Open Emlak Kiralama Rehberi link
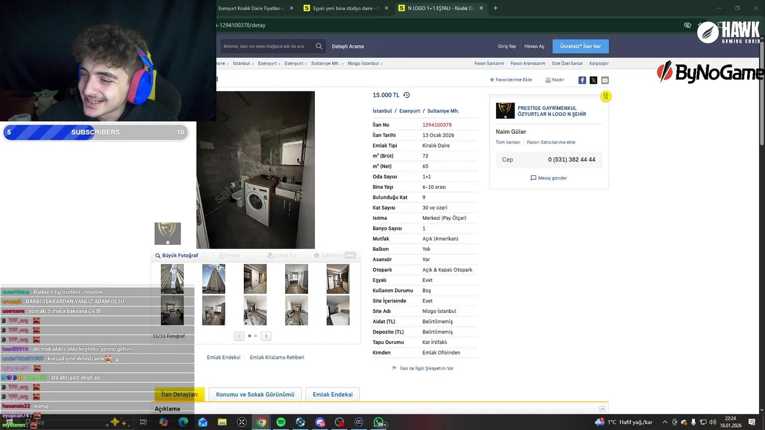 point(277,357)
